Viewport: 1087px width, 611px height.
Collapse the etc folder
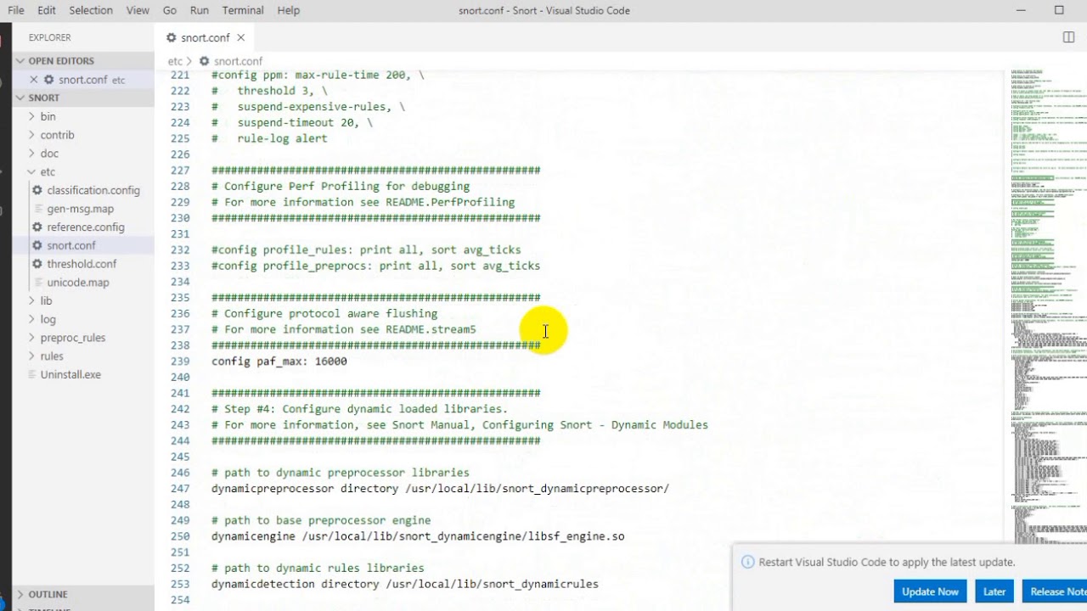48,172
